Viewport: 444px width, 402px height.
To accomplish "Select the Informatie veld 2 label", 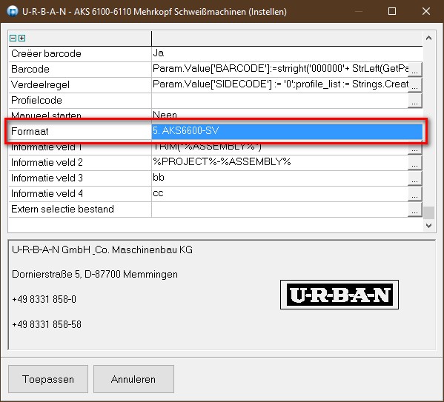I will 47,163.
